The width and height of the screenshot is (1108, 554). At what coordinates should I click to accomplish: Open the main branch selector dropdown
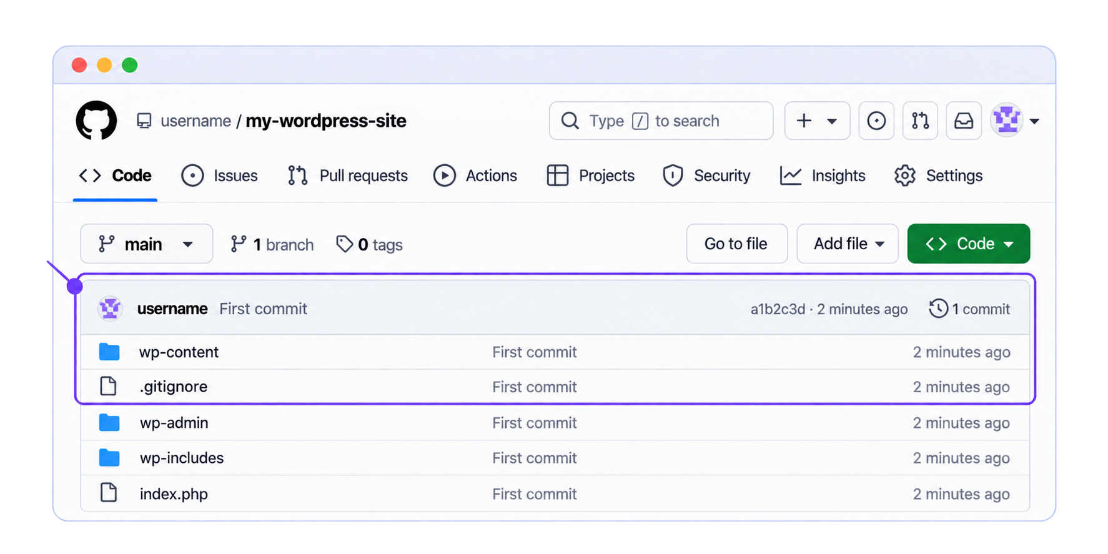(147, 244)
